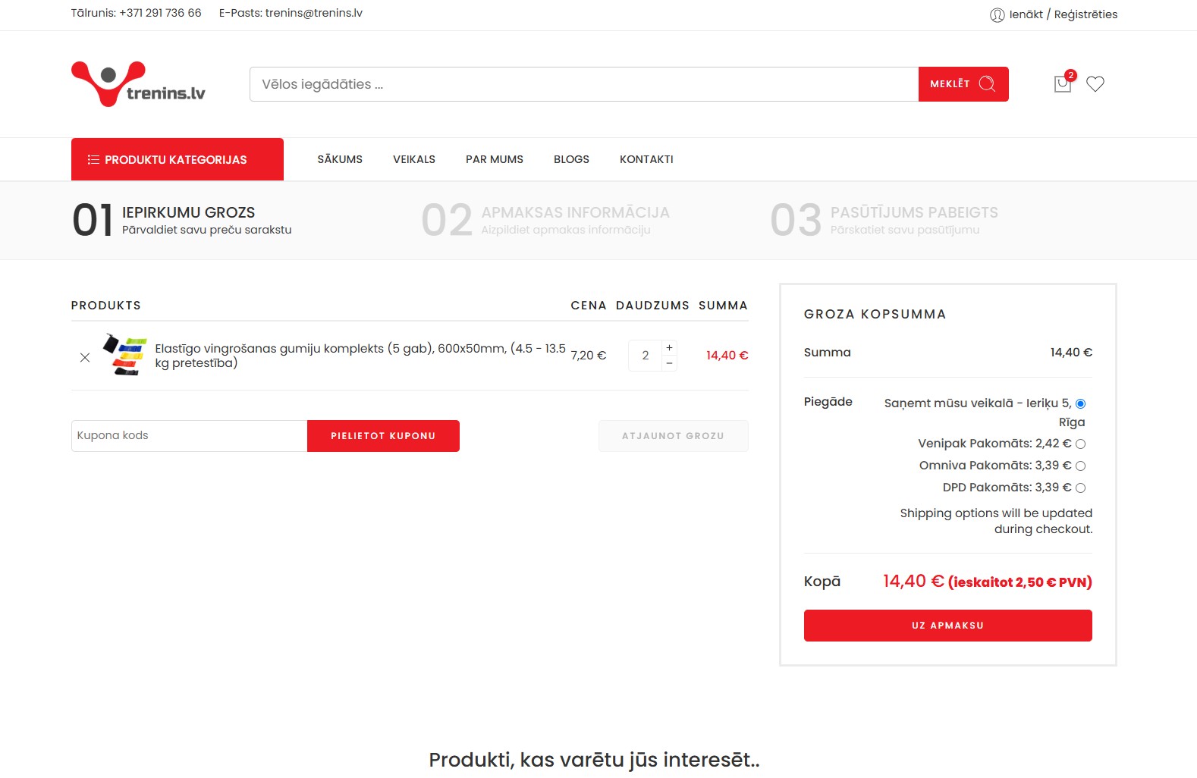Focus the Kupona kods input field
Viewport: 1197px width, 778px height.
click(x=189, y=436)
